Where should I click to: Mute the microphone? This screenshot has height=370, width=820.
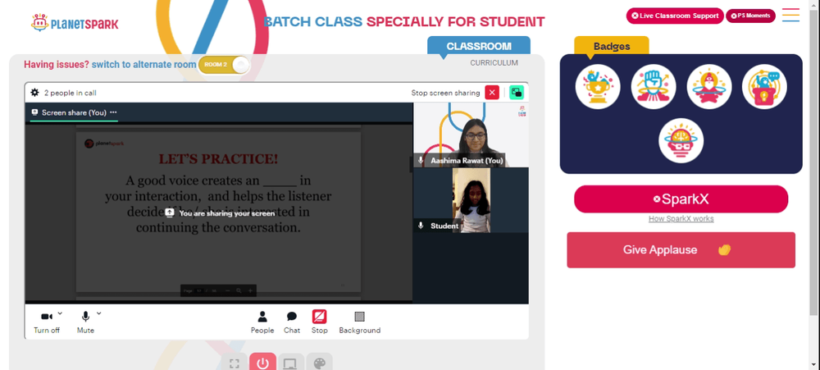click(x=85, y=322)
